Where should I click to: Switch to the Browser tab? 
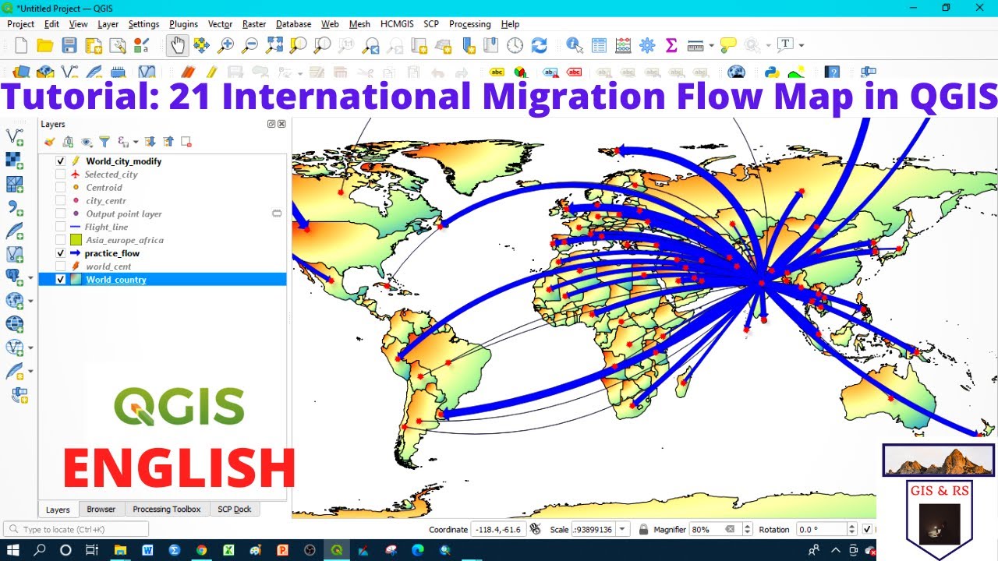click(101, 510)
